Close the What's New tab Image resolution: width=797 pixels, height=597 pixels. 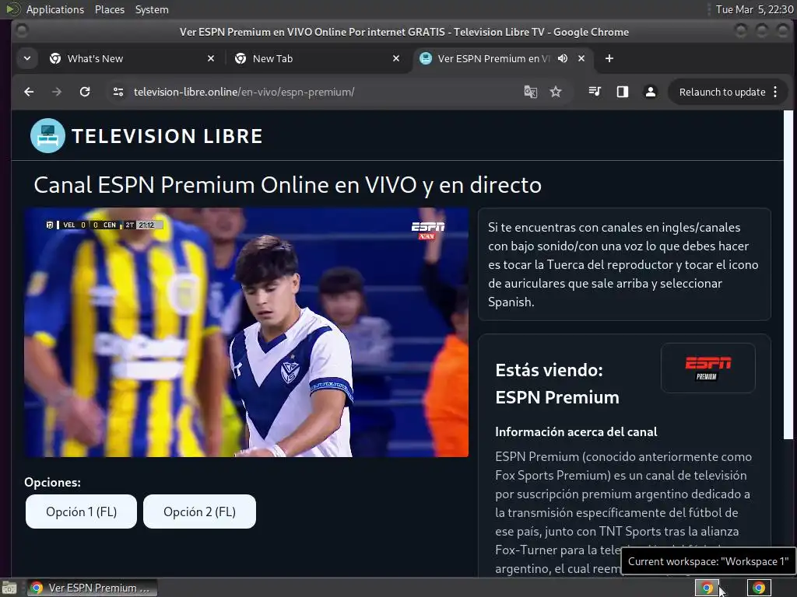211,58
